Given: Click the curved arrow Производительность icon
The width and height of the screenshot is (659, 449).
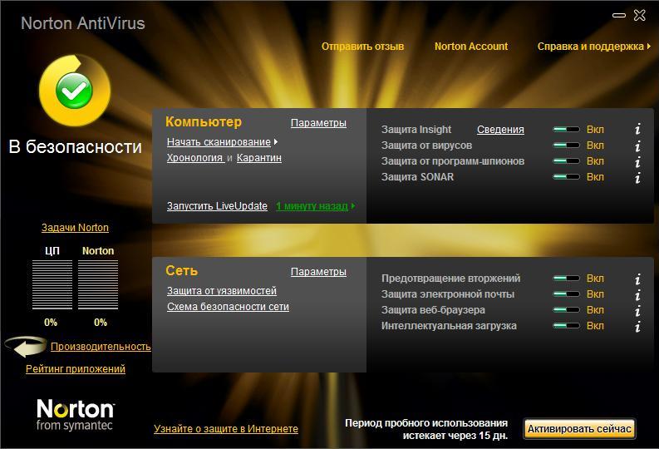Looking at the screenshot, I should 26,347.
